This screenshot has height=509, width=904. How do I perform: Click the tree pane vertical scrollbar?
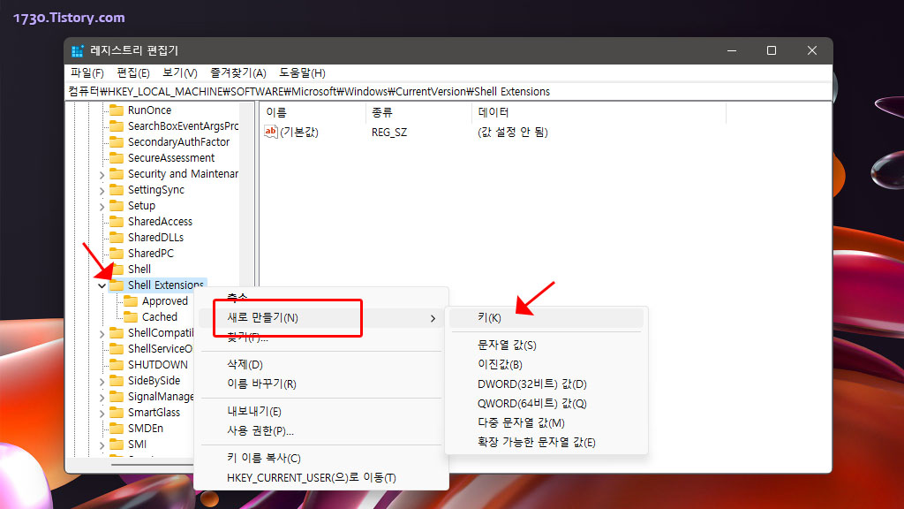tap(247, 280)
